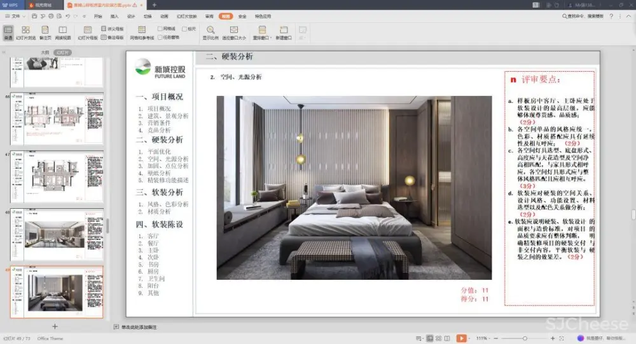The image size is (636, 344).
Task: Open the Slide Master (幻灯片母版) editor
Action: coord(88,33)
